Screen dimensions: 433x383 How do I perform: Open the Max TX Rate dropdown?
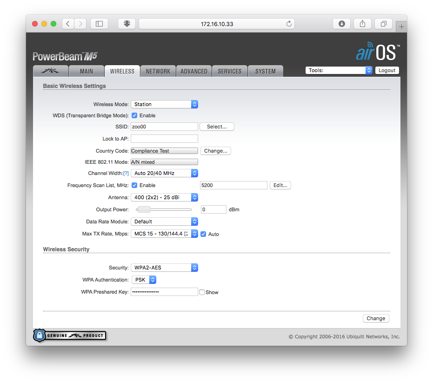click(x=164, y=234)
